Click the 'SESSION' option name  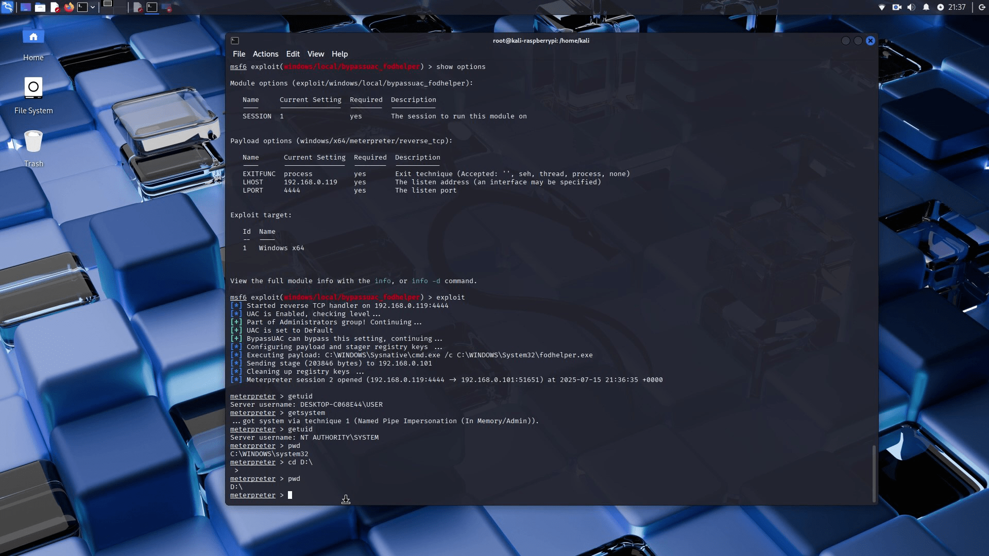[x=257, y=116]
